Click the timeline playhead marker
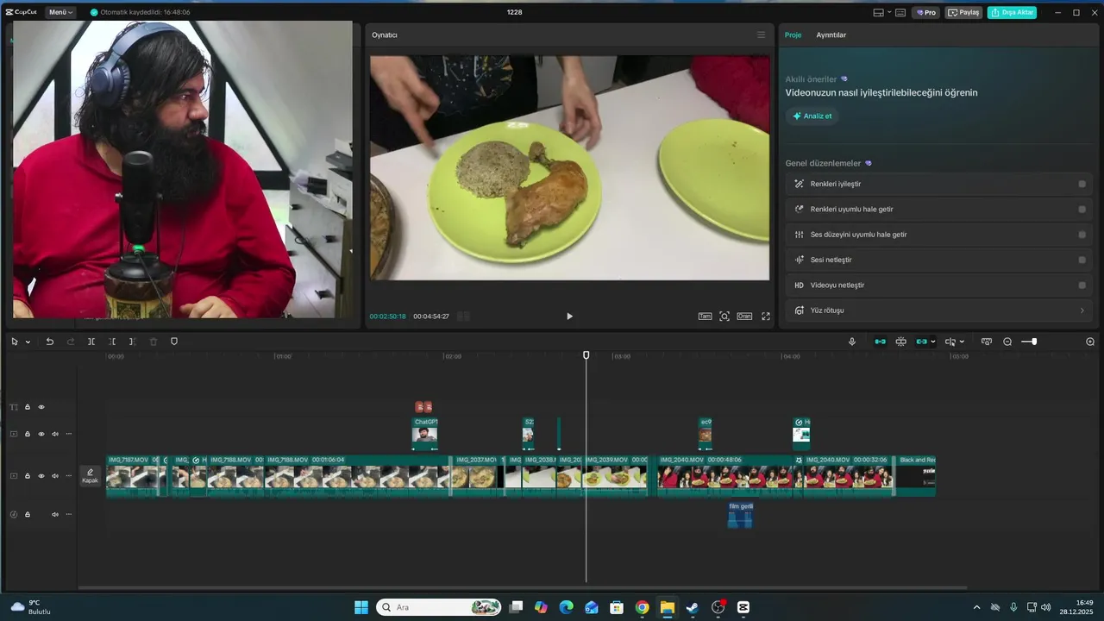 (x=586, y=355)
